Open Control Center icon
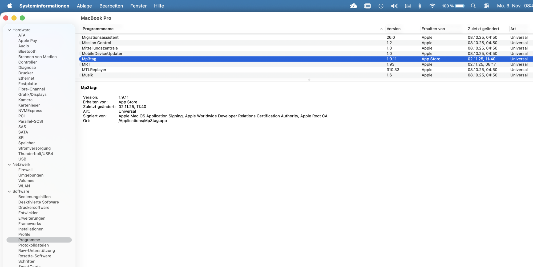 pyautogui.click(x=487, y=6)
